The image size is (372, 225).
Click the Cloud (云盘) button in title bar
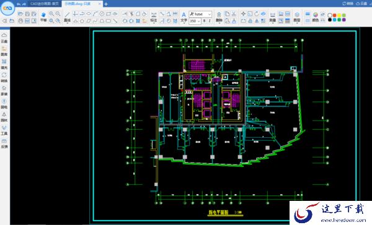[361, 4]
